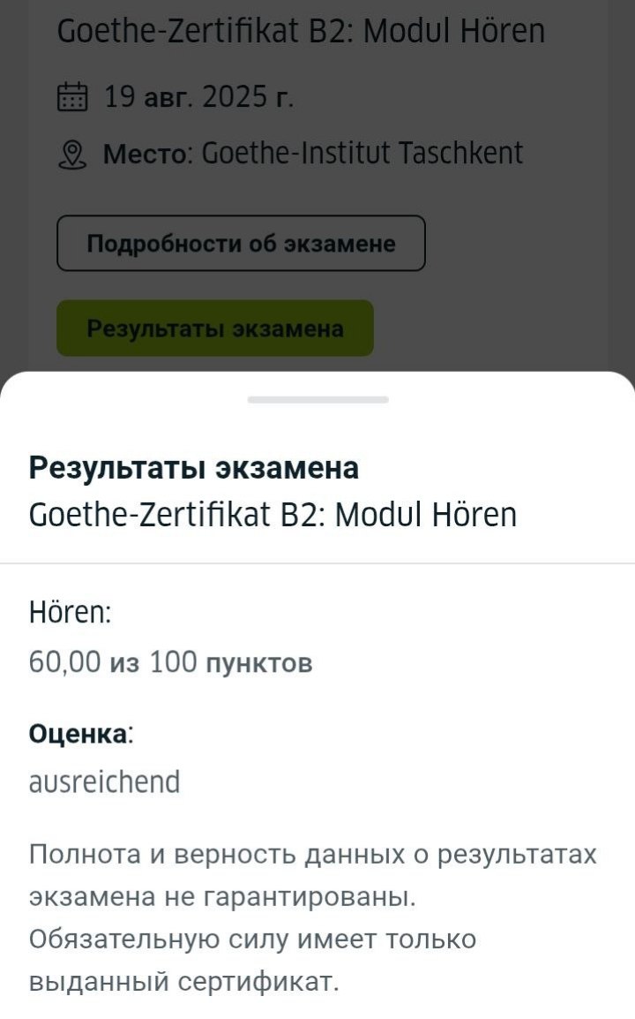Viewport: 635px width, 1019px height.
Task: Click the "Hören:" label
Action: [x=71, y=611]
